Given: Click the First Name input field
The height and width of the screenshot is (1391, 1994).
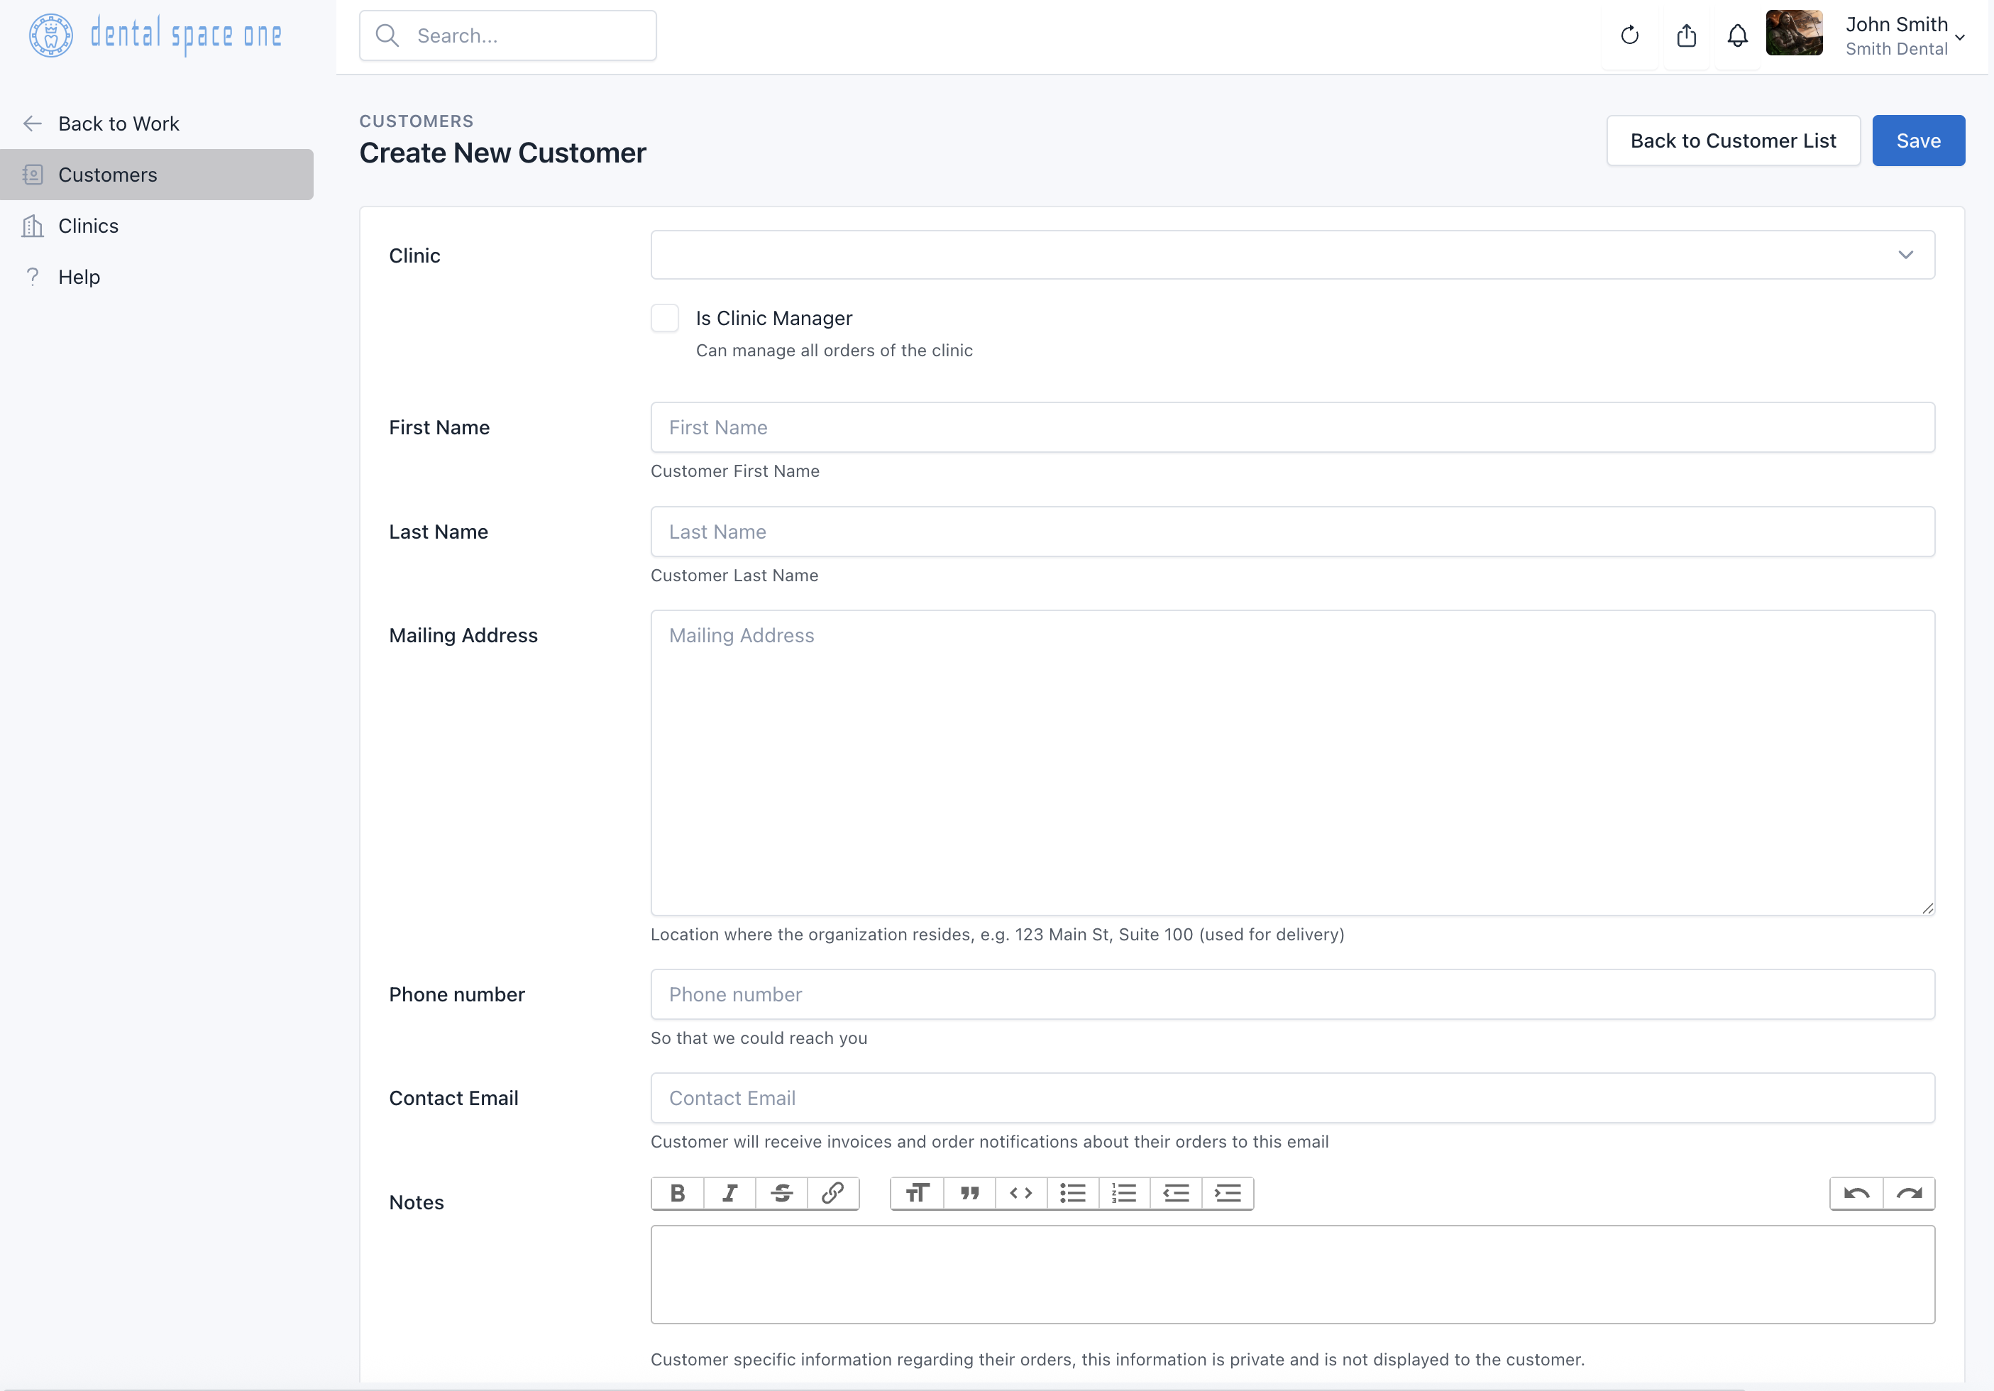Looking at the screenshot, I should click(x=1291, y=427).
